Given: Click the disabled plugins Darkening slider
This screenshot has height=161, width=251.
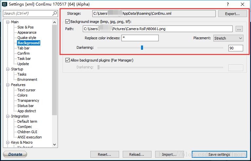Looking at the screenshot, I should (x=160, y=67).
